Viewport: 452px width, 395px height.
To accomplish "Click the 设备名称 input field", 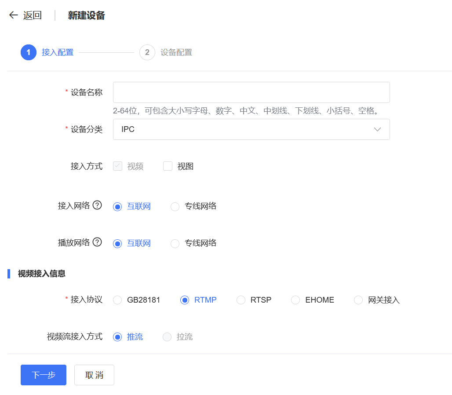I will [251, 92].
